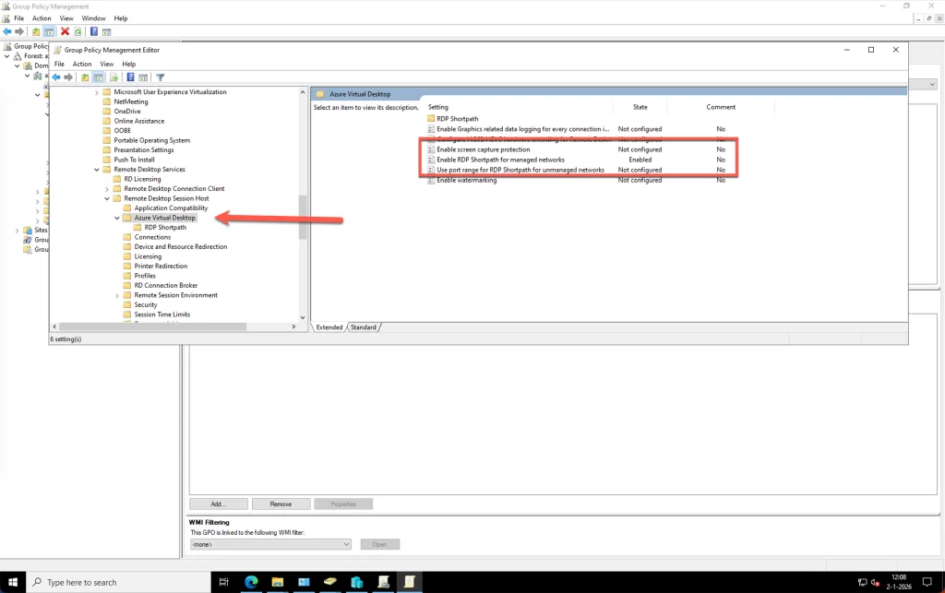
Task: Open the notification center icon in system tray
Action: click(927, 582)
